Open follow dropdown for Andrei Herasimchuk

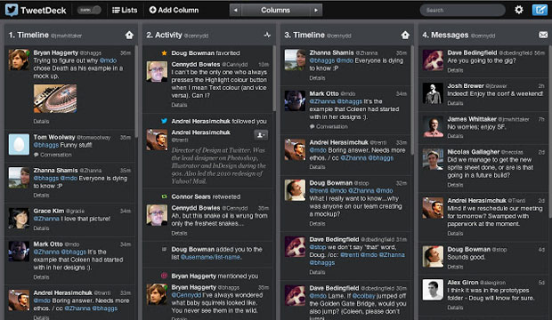(x=261, y=135)
